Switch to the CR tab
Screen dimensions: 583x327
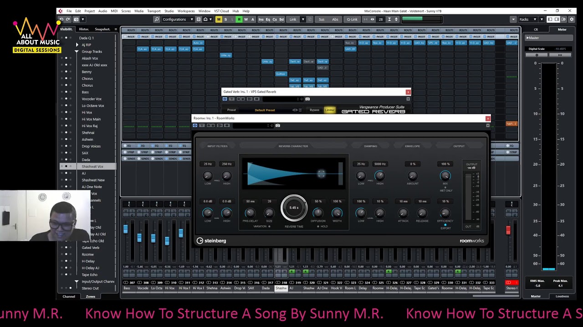pos(536,30)
